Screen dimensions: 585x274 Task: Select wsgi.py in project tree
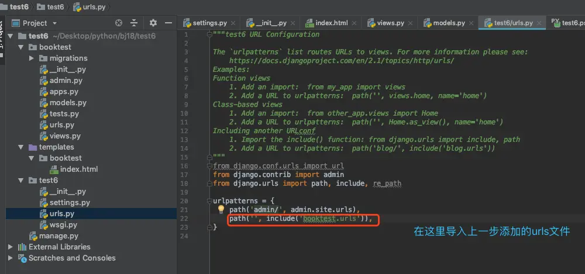[x=63, y=225]
